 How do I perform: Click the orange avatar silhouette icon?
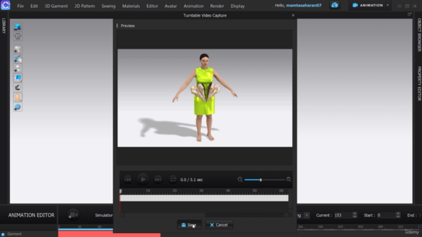pyautogui.click(x=18, y=97)
